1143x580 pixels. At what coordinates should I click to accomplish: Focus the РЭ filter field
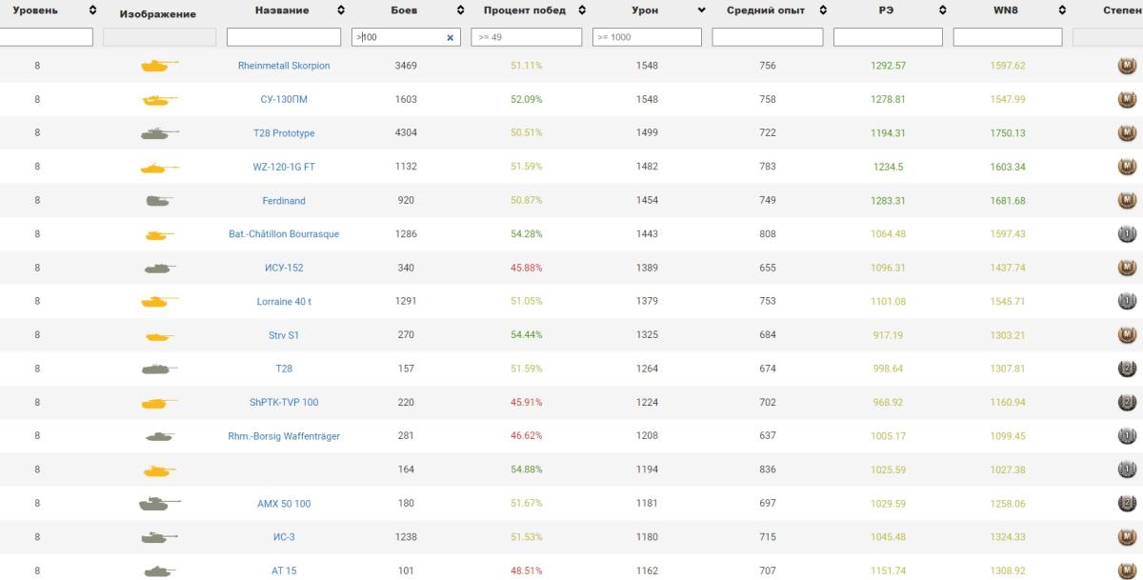coord(888,37)
